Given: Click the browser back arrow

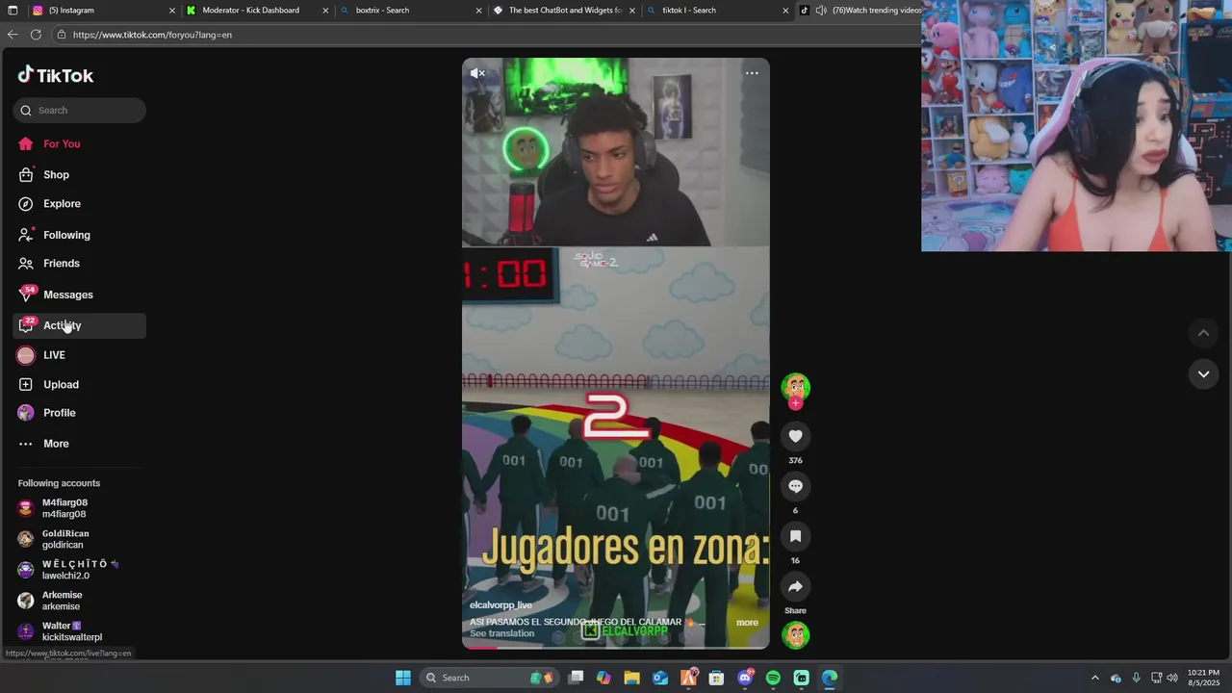Looking at the screenshot, I should pos(13,35).
